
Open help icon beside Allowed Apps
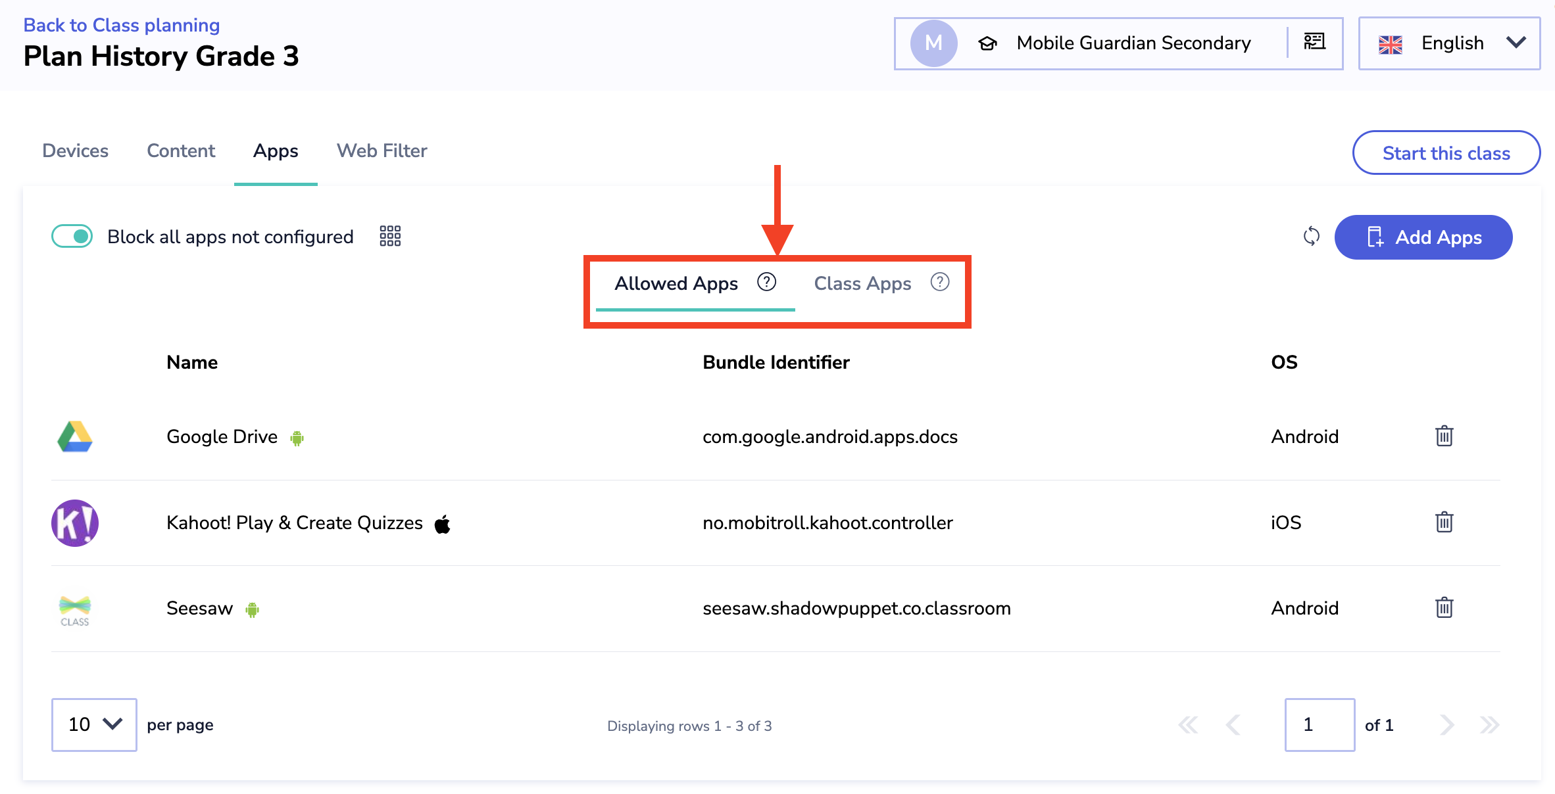coord(766,282)
